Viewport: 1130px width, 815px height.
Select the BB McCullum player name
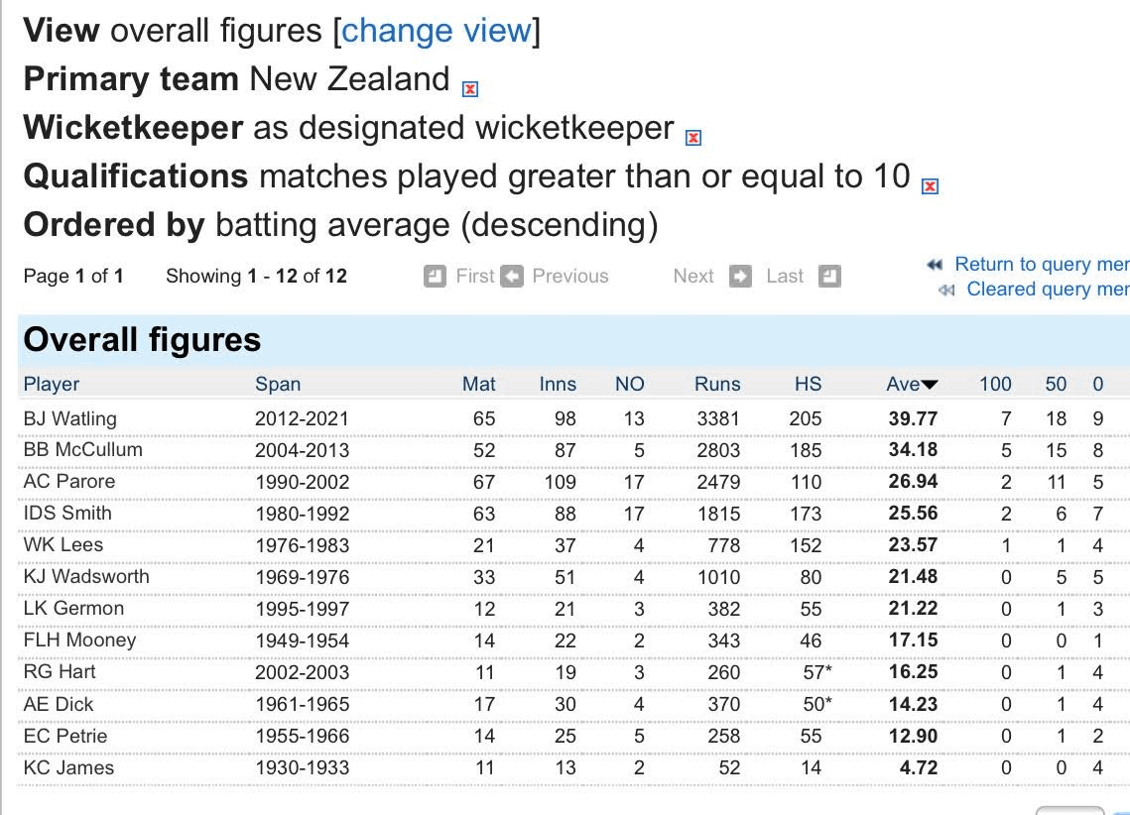pyautogui.click(x=82, y=450)
